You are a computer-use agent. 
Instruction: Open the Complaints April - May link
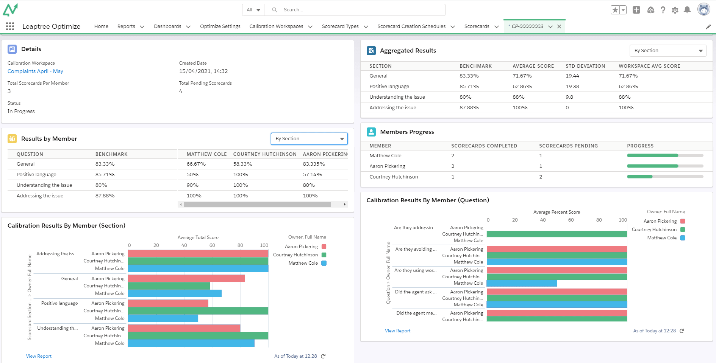(x=35, y=71)
